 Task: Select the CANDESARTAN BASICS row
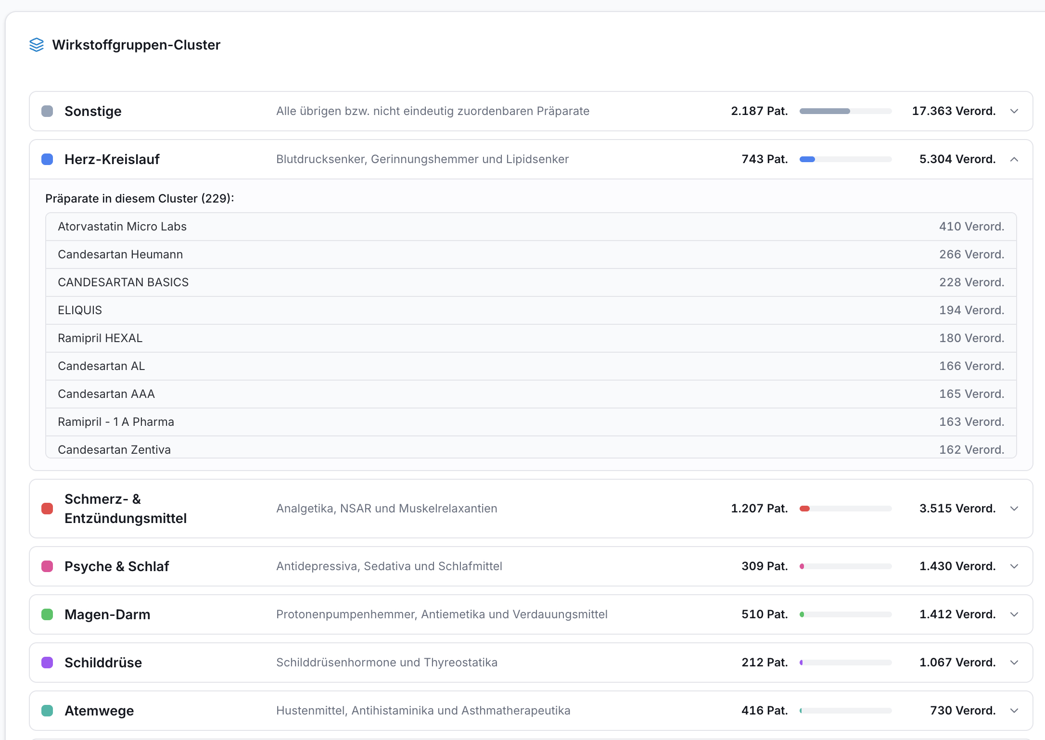(x=531, y=282)
